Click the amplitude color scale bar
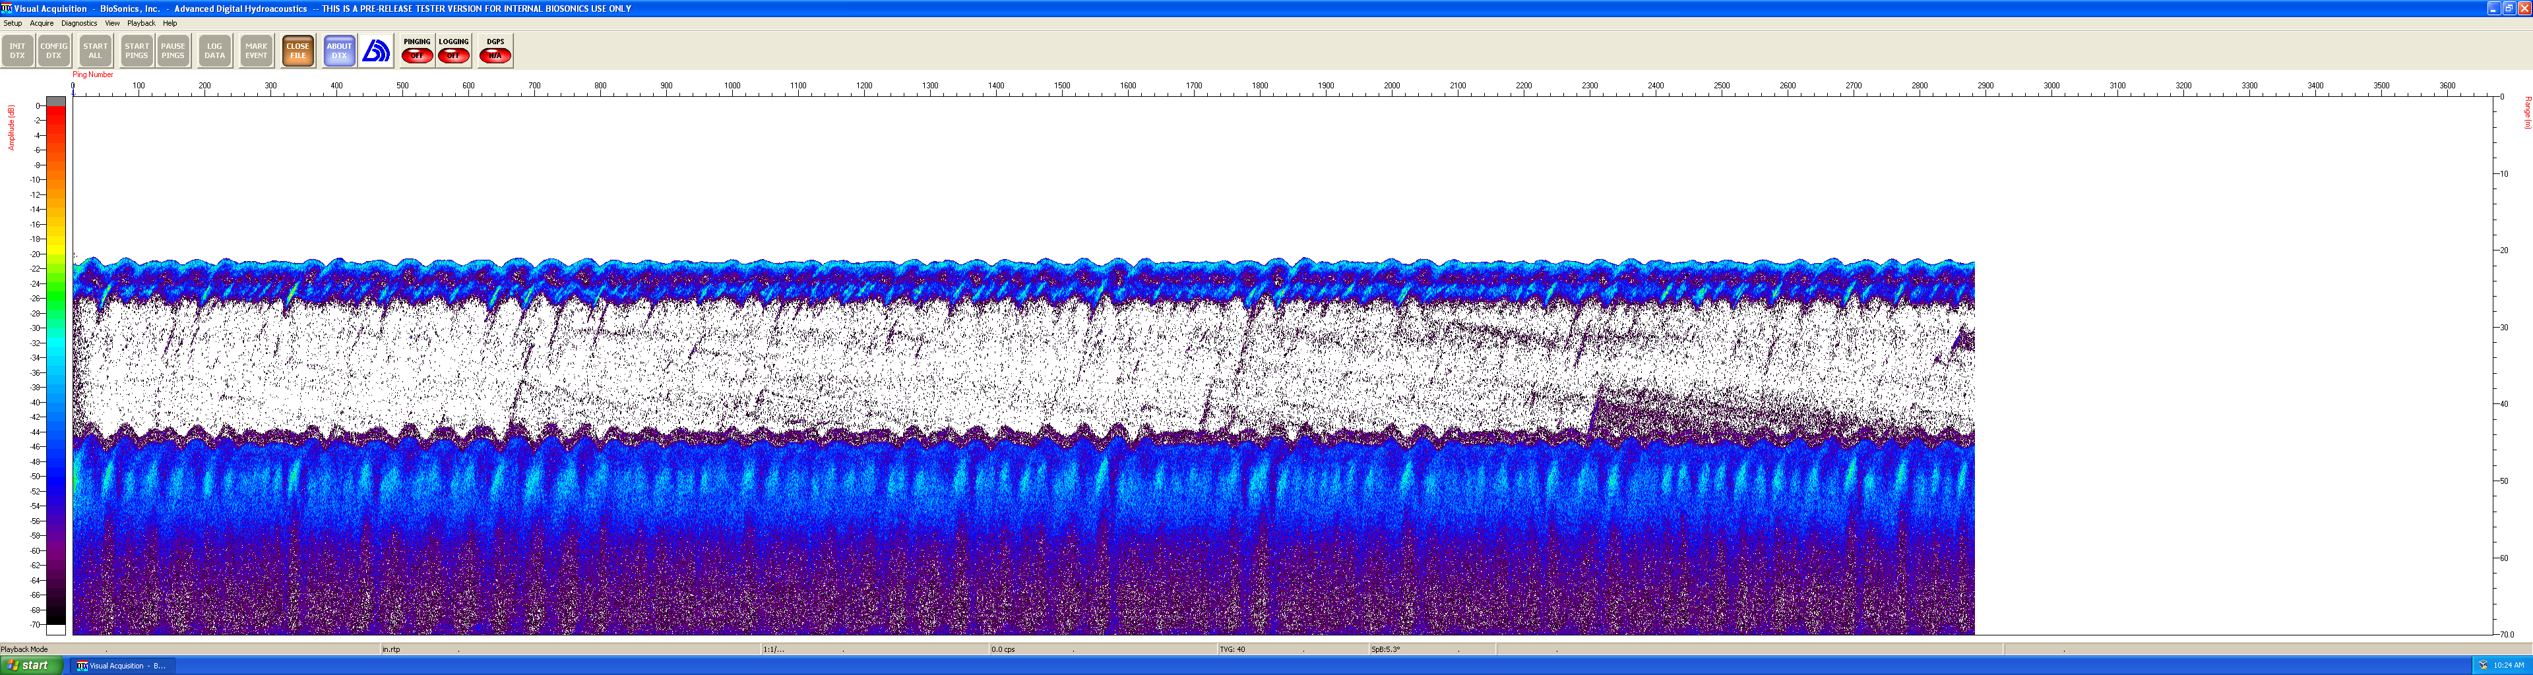The height and width of the screenshot is (675, 2533). click(56, 365)
